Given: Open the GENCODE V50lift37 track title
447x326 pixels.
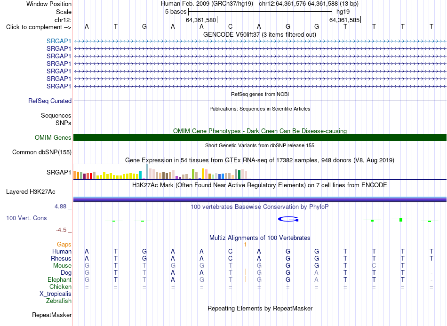Looking at the screenshot, I should pyautogui.click(x=260, y=35).
